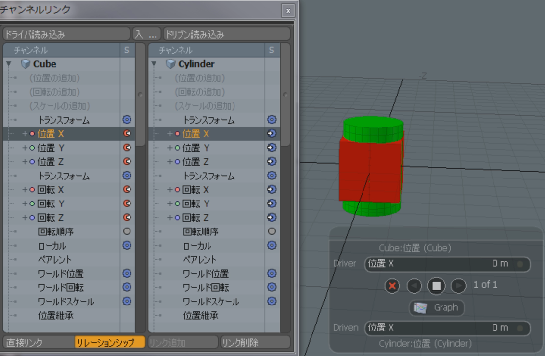Toggle the Driver 位置 X keyframe dot
Screen dimensions: 545x356
(520, 264)
